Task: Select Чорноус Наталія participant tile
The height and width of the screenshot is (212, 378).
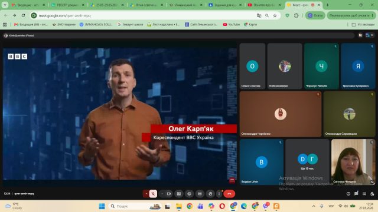Action: click(x=321, y=66)
